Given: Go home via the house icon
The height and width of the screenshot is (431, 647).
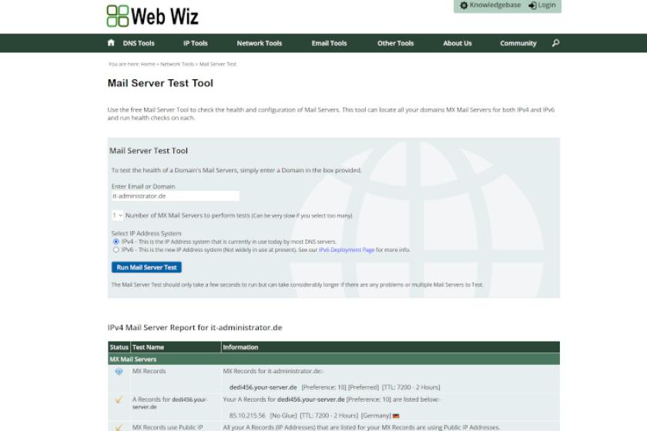Looking at the screenshot, I should (111, 43).
